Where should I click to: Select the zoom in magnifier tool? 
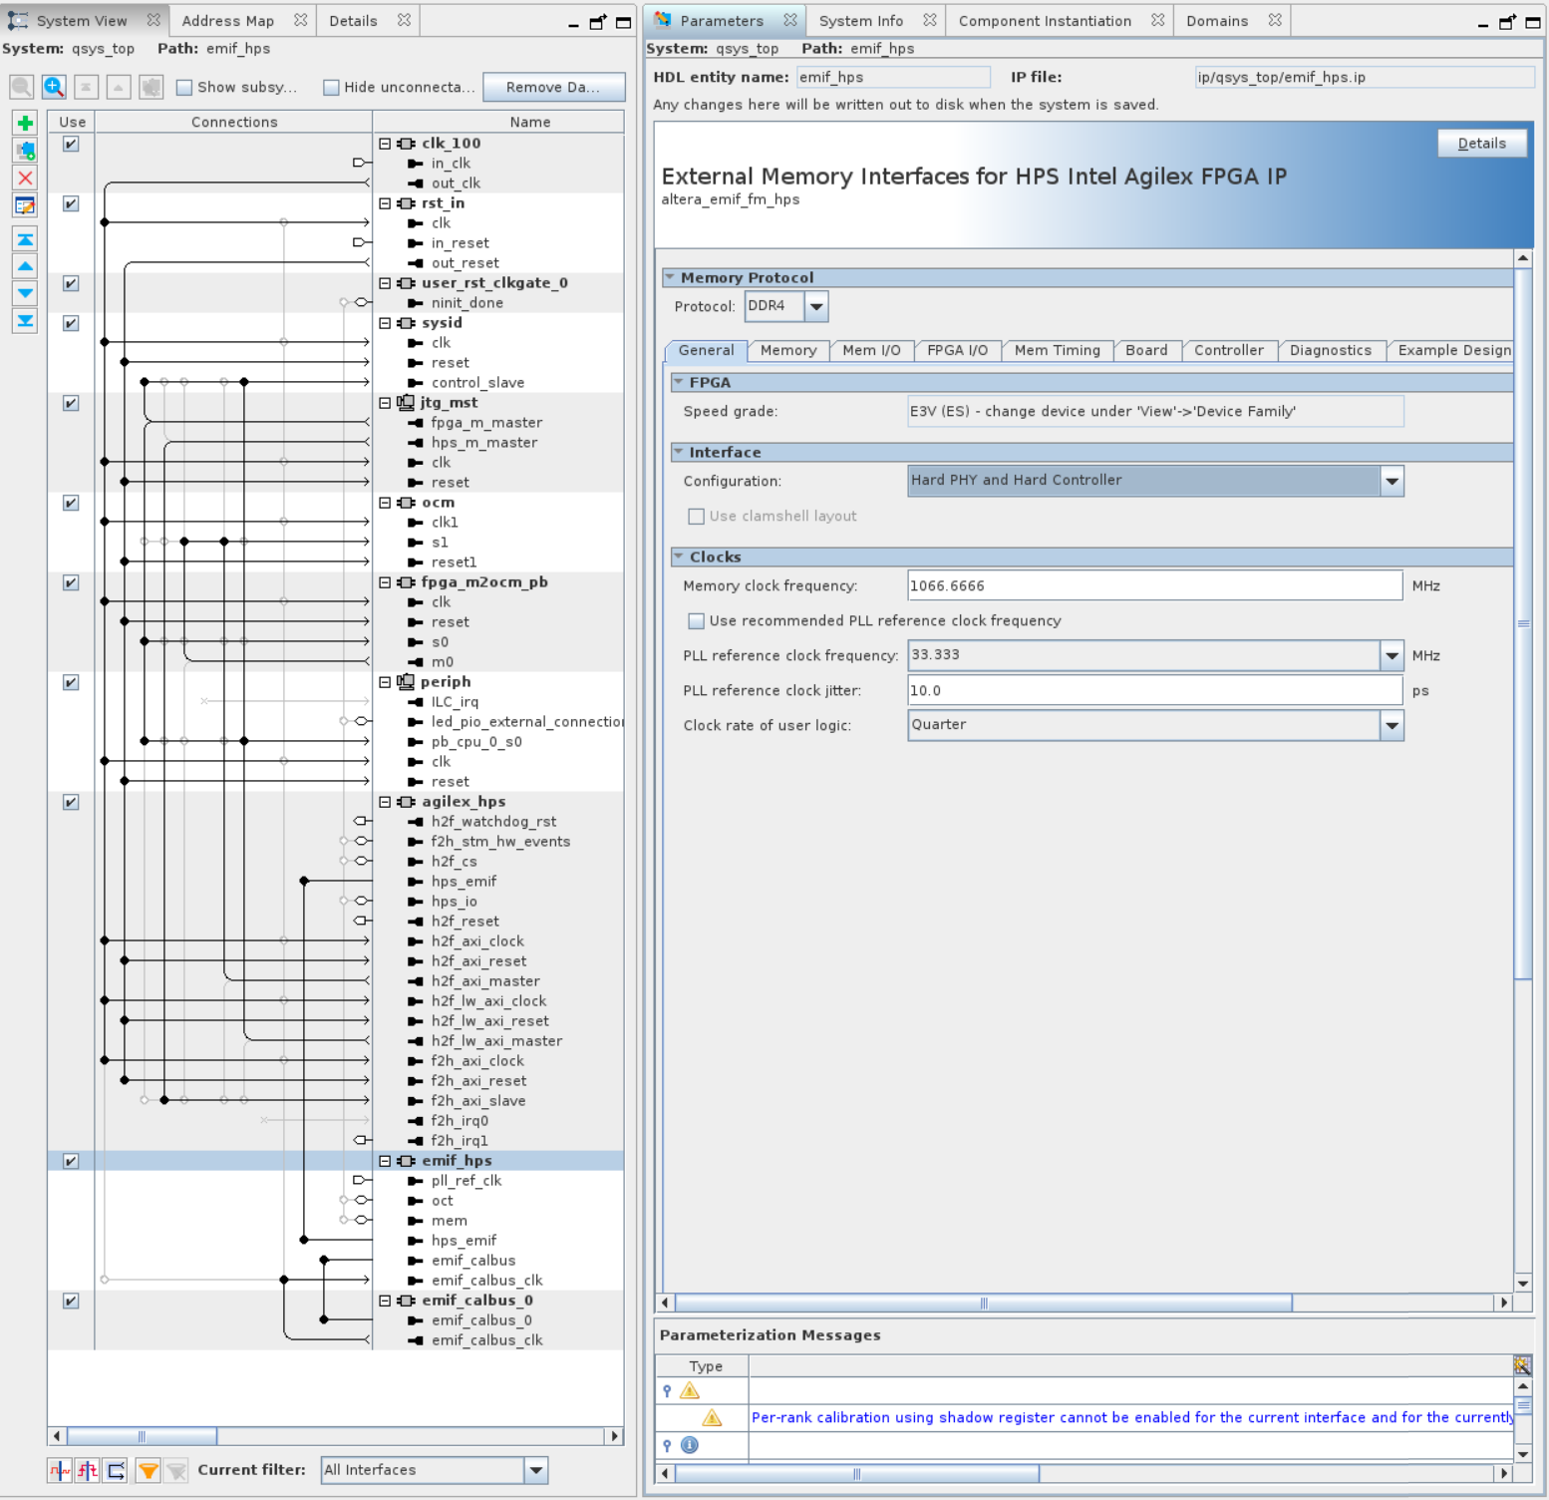[54, 87]
